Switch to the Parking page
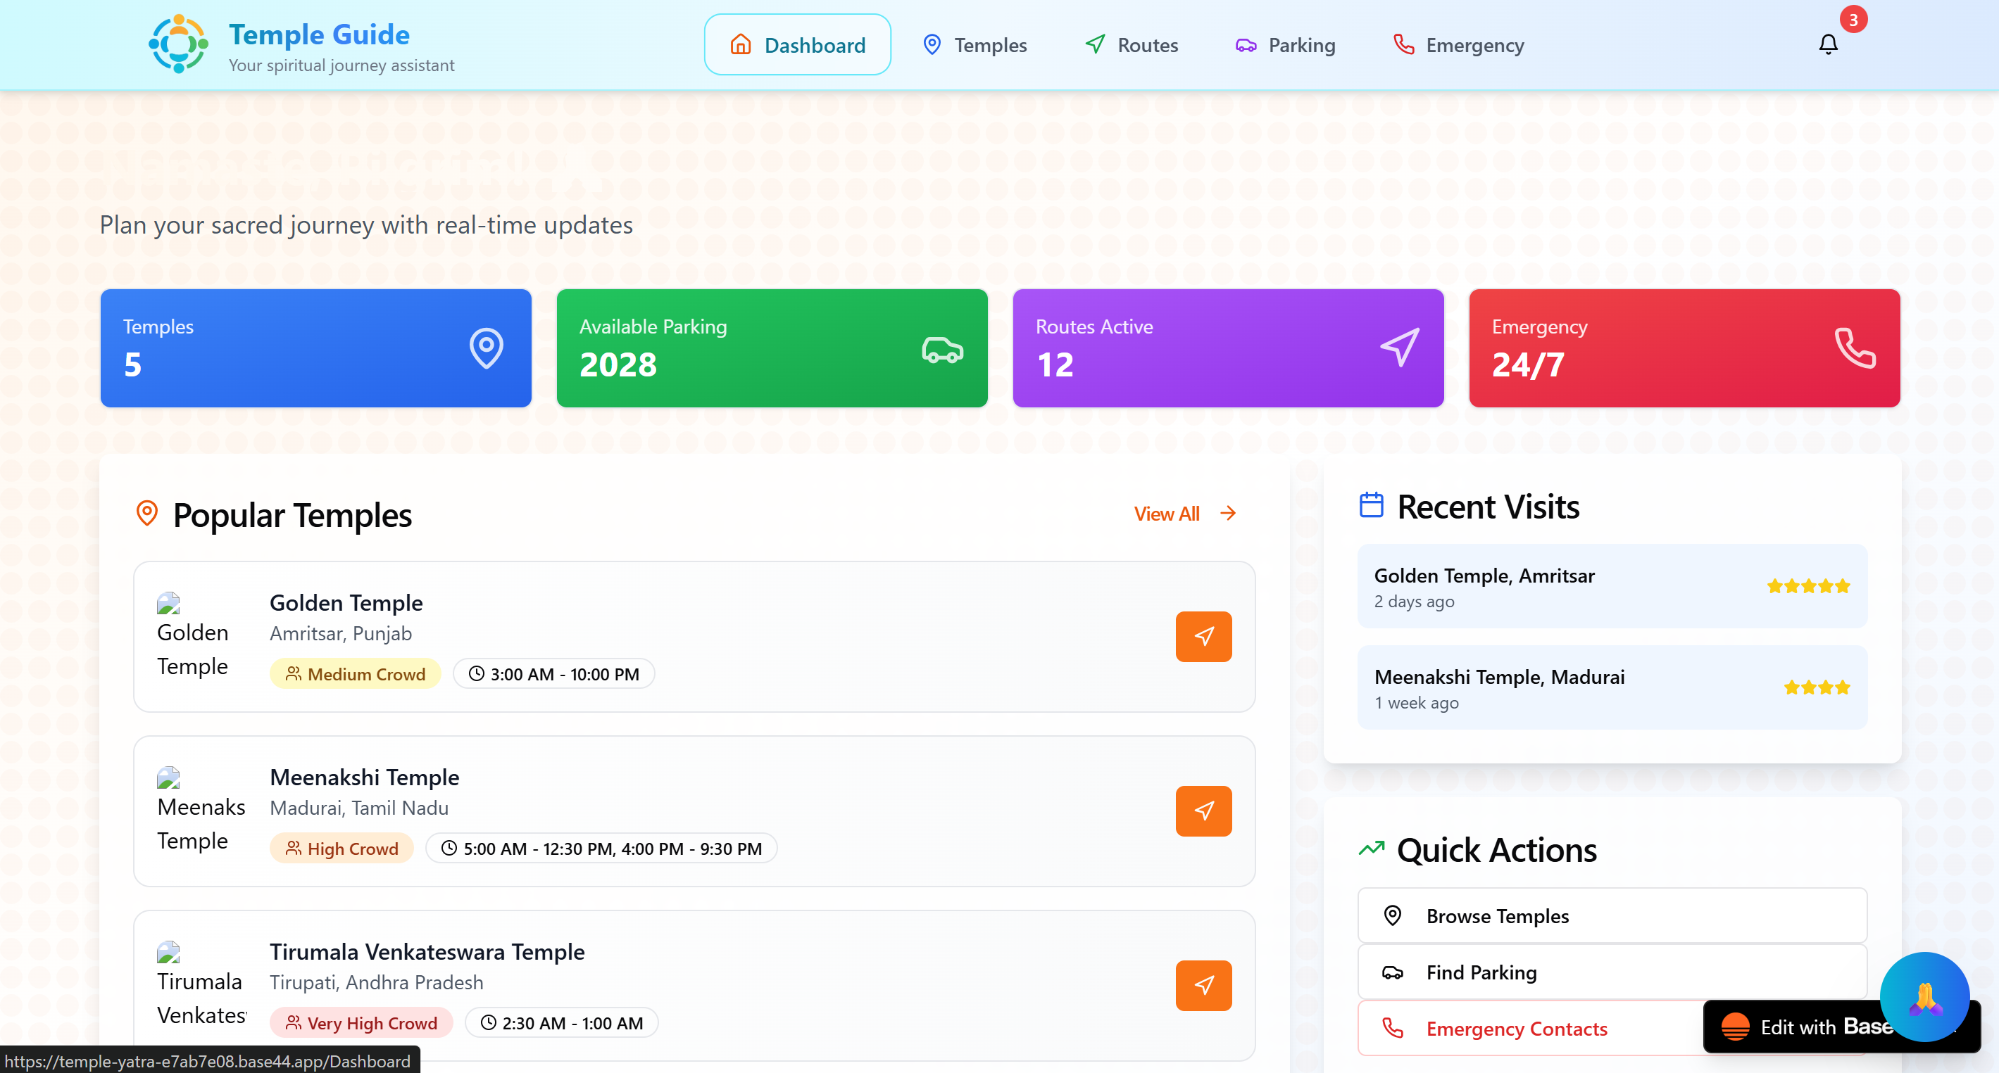Image resolution: width=1999 pixels, height=1073 pixels. 1285,45
